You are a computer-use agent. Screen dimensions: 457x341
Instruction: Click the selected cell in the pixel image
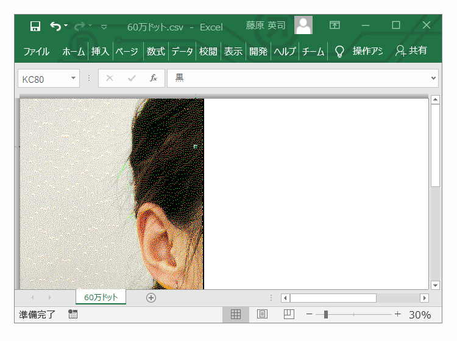click(196, 147)
